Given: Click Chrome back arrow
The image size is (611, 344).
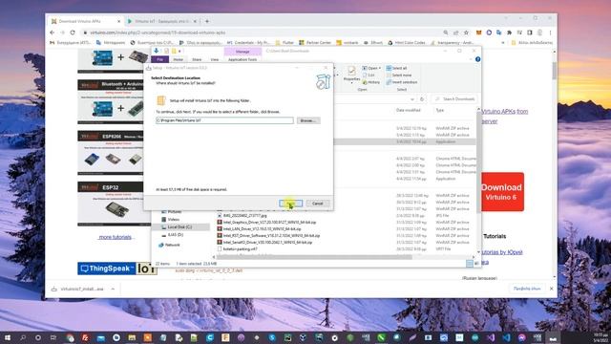Looking at the screenshot, I should (x=53, y=32).
